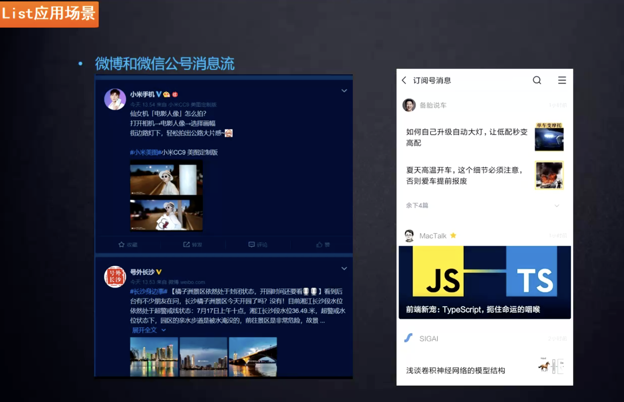Open the 微博 weibo.com source link
This screenshot has height=402, width=624.
[x=187, y=282]
